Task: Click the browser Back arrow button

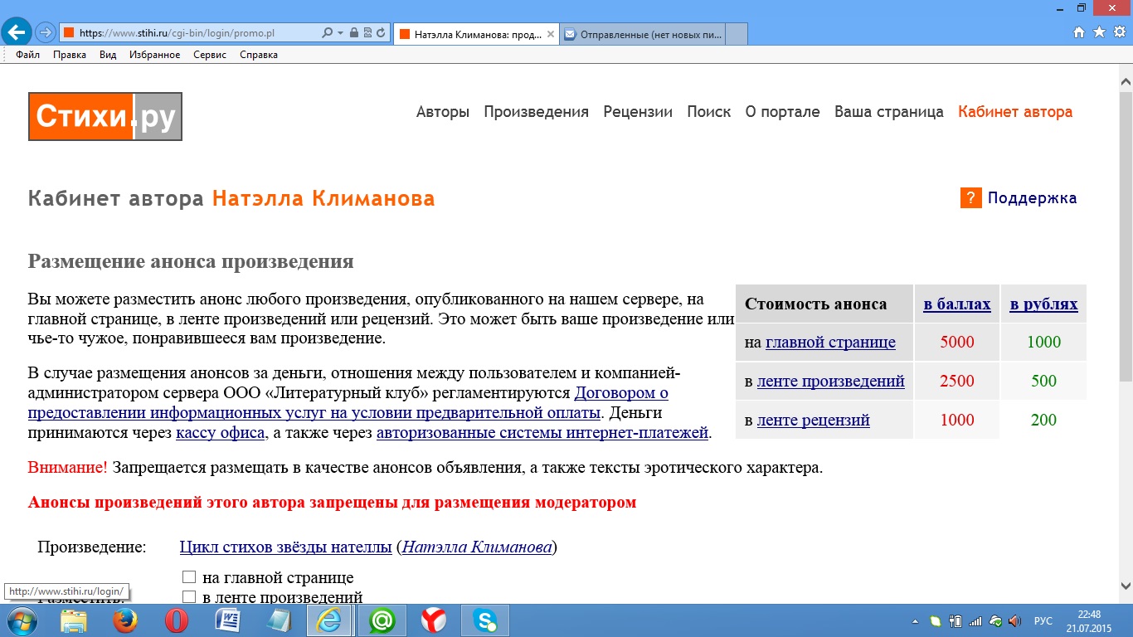Action: pyautogui.click(x=17, y=32)
